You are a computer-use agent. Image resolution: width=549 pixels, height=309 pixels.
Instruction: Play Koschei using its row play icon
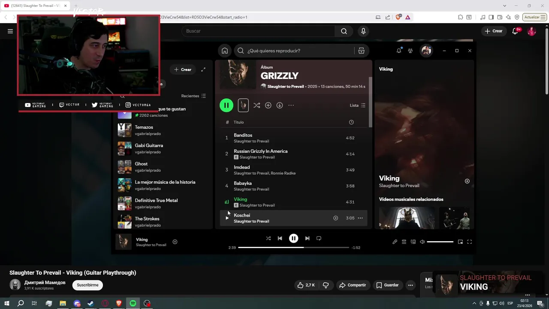coord(227,218)
